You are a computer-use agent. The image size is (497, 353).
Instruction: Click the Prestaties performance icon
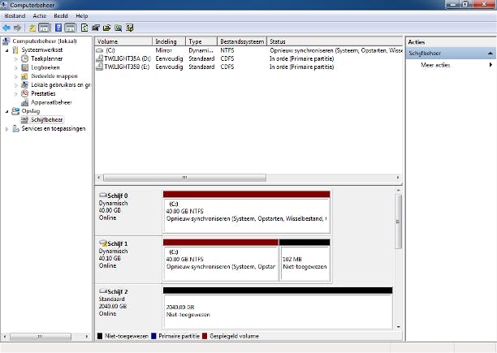click(24, 93)
